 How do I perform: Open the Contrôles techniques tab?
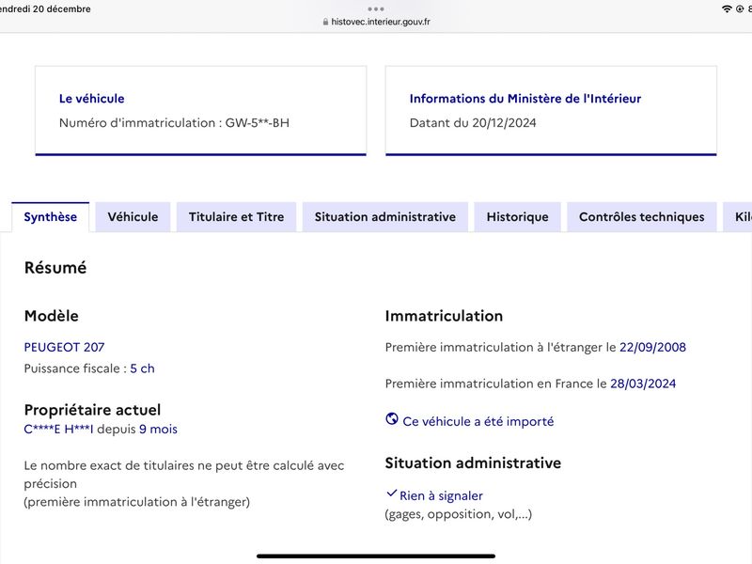pos(642,217)
